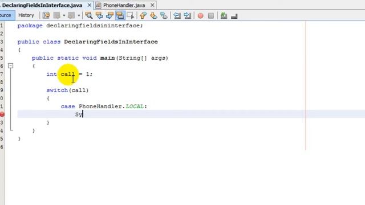Place cursor after 'Sy' text
This screenshot has height=205, width=365.
(83, 114)
